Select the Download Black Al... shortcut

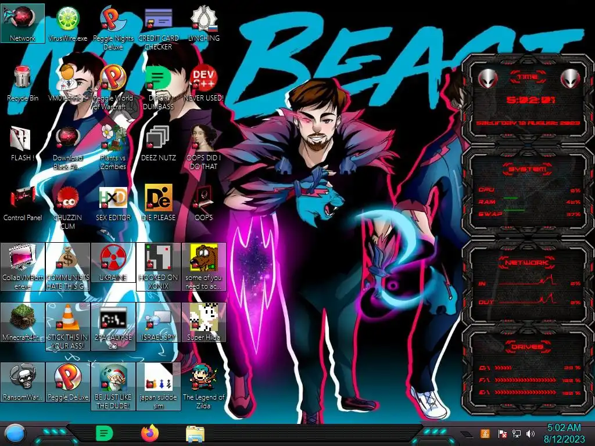(67, 148)
